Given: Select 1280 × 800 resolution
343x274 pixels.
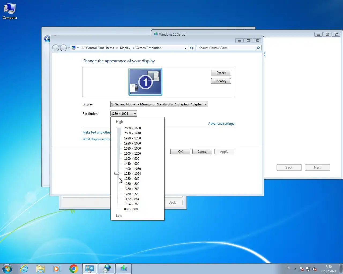Looking at the screenshot, I should pos(132,184).
